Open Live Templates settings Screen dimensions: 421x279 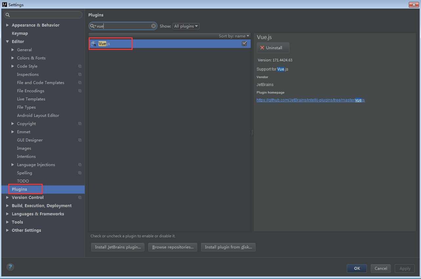pos(31,99)
